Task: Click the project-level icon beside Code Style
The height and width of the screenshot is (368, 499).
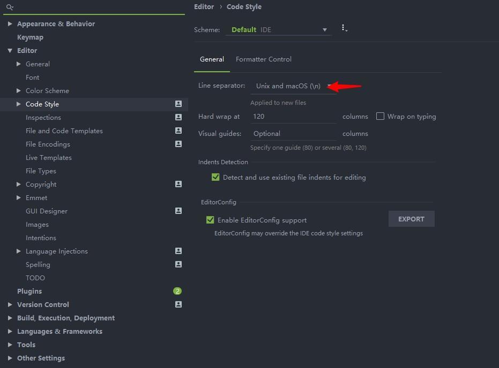Action: (178, 104)
